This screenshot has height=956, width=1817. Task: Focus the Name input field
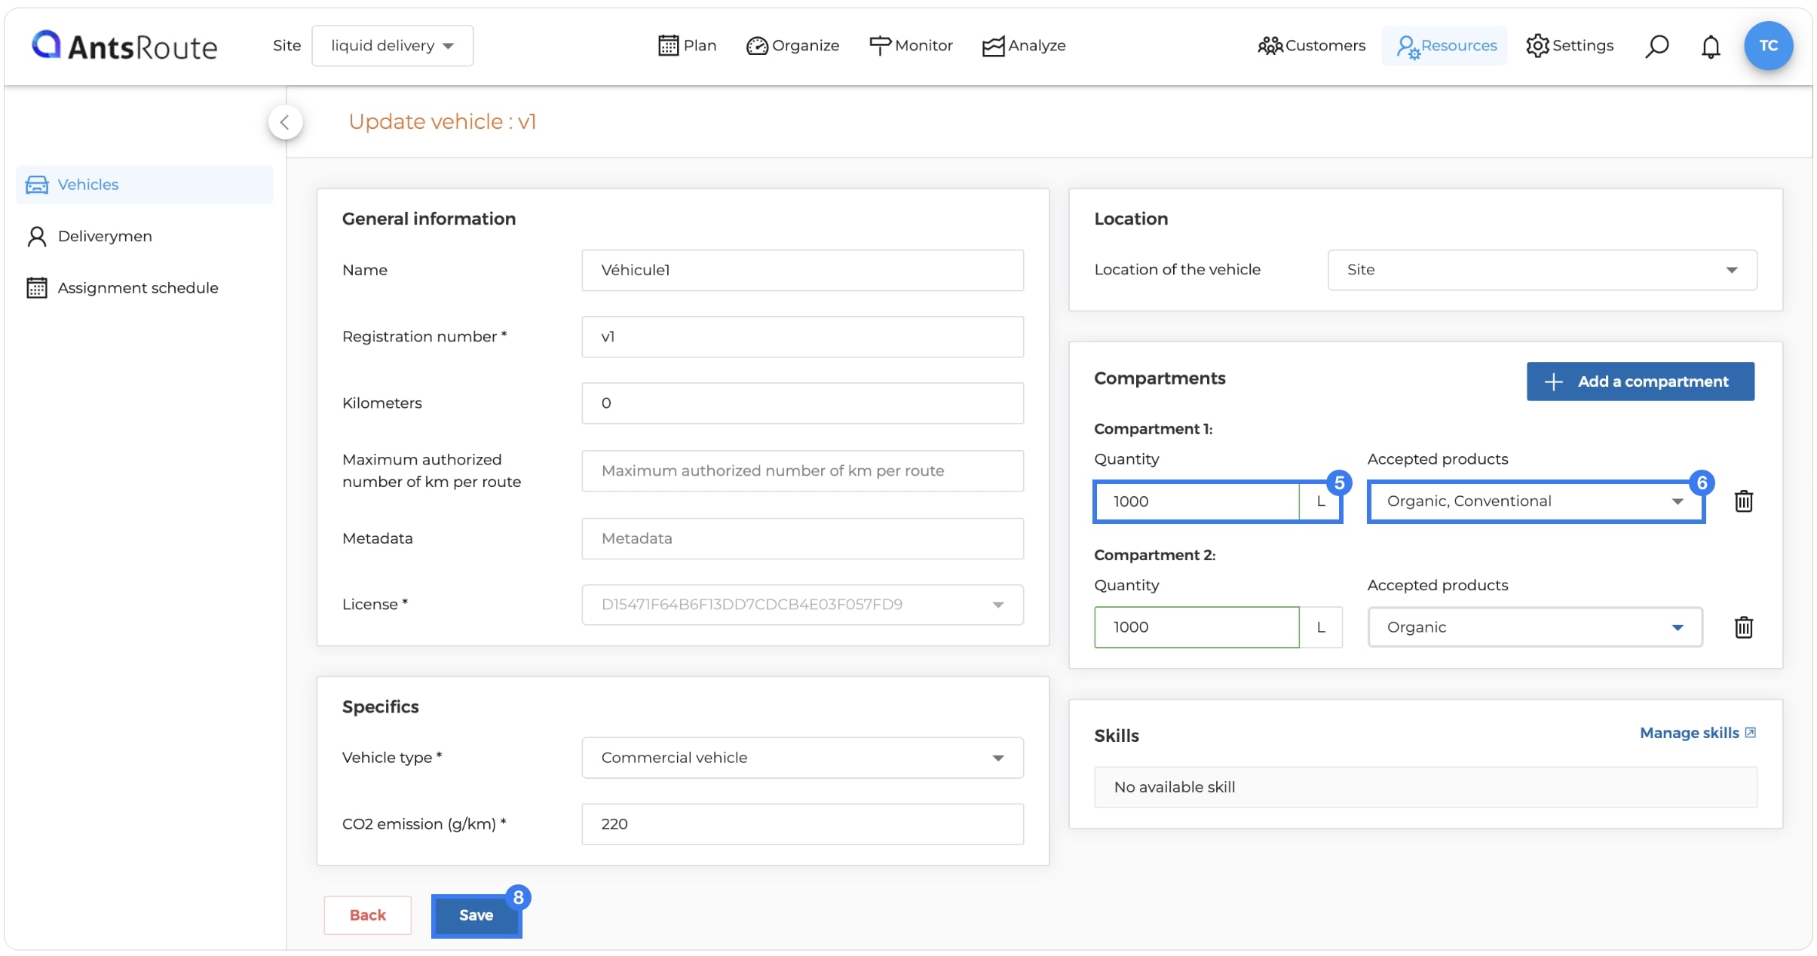tap(802, 271)
